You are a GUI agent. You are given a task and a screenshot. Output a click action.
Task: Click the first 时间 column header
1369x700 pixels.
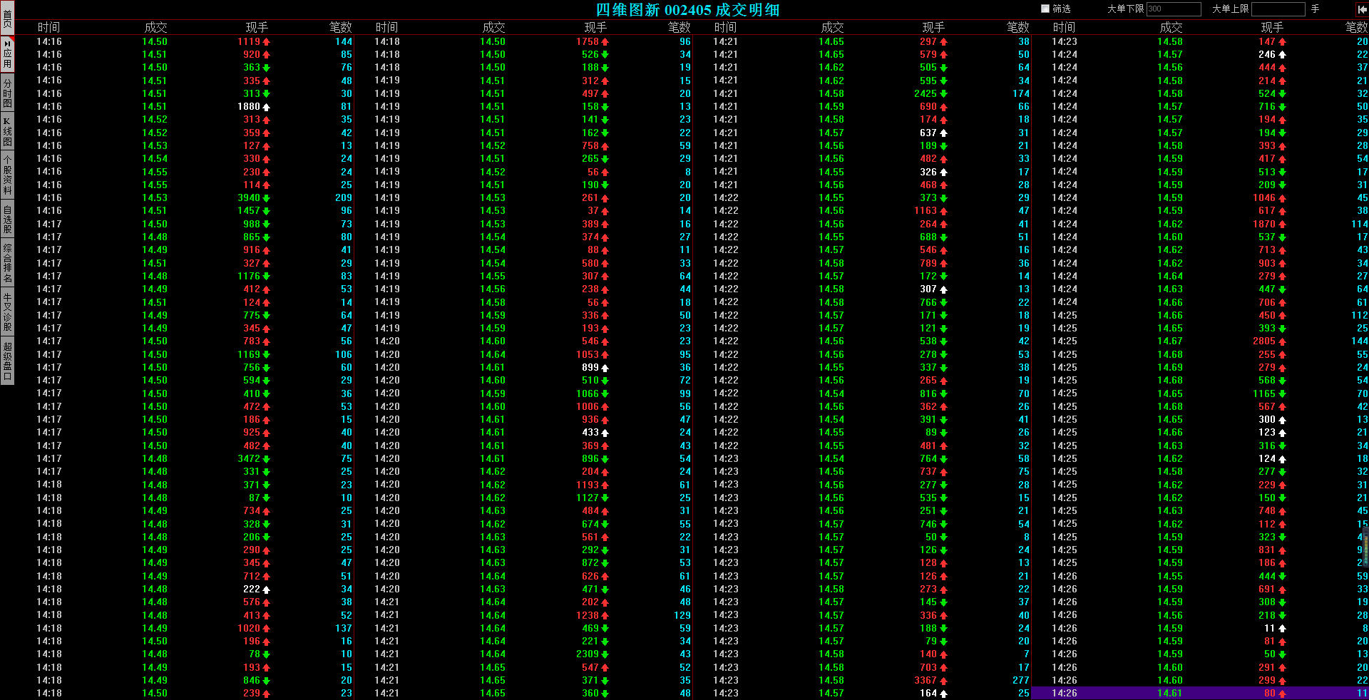coord(48,27)
